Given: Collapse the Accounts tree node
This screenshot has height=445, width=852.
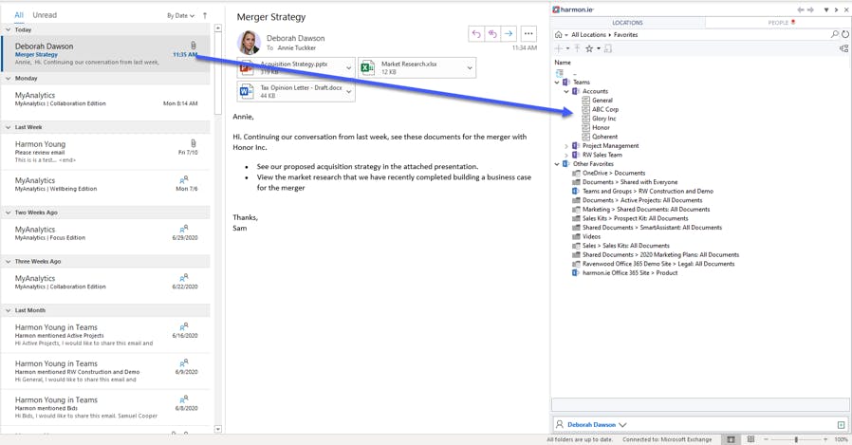Looking at the screenshot, I should click(566, 91).
